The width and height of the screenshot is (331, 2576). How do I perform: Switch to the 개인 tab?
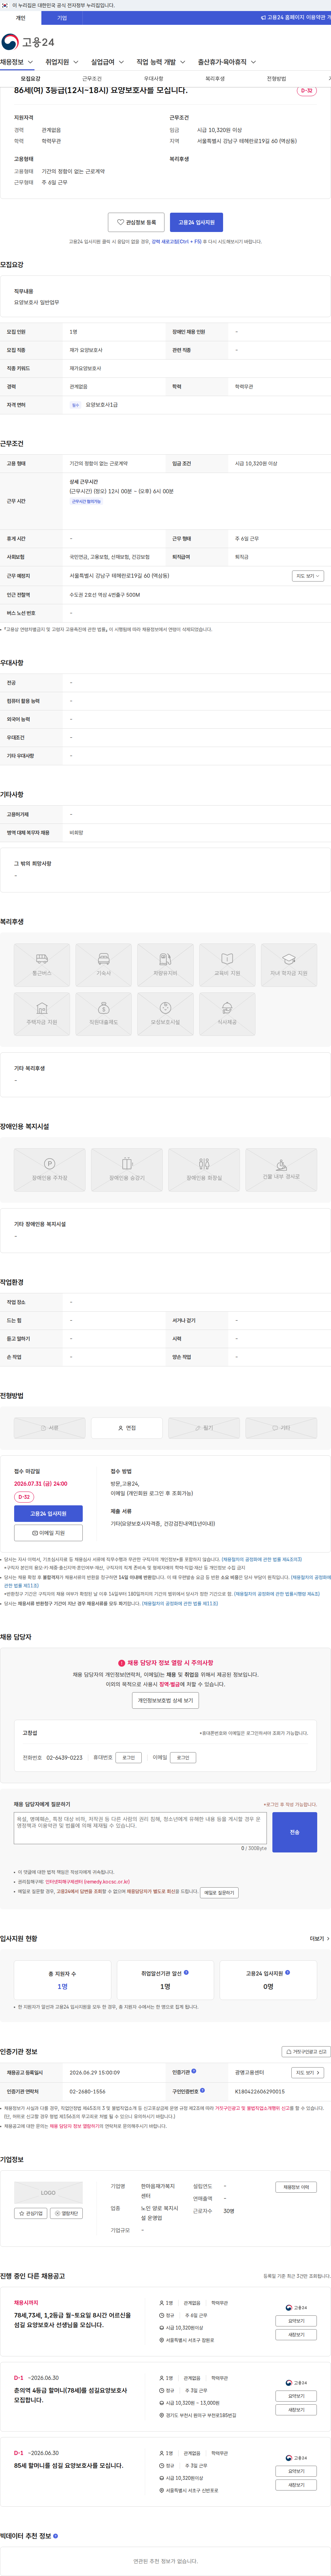coord(20,18)
